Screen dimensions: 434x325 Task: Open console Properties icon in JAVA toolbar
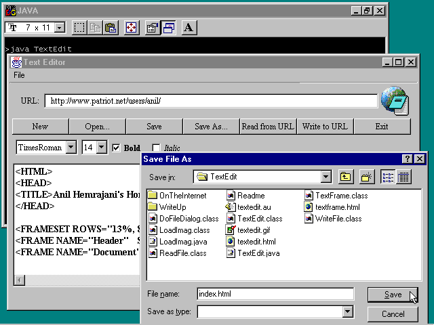pyautogui.click(x=153, y=28)
